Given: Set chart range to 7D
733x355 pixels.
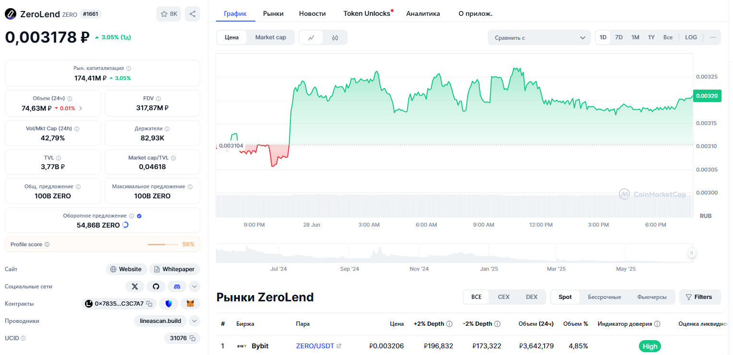Looking at the screenshot, I should [x=619, y=37].
